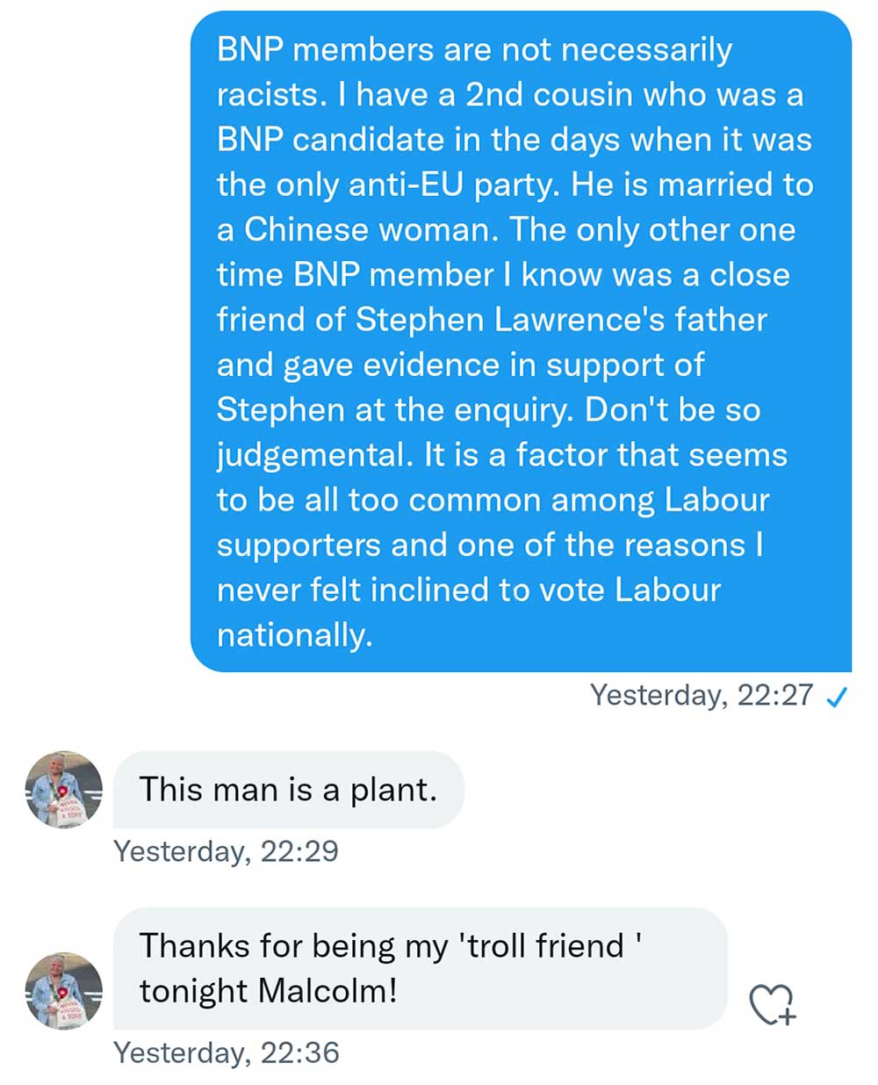
Task: Open avatar beside "This man is a plant."
Action: [x=63, y=790]
